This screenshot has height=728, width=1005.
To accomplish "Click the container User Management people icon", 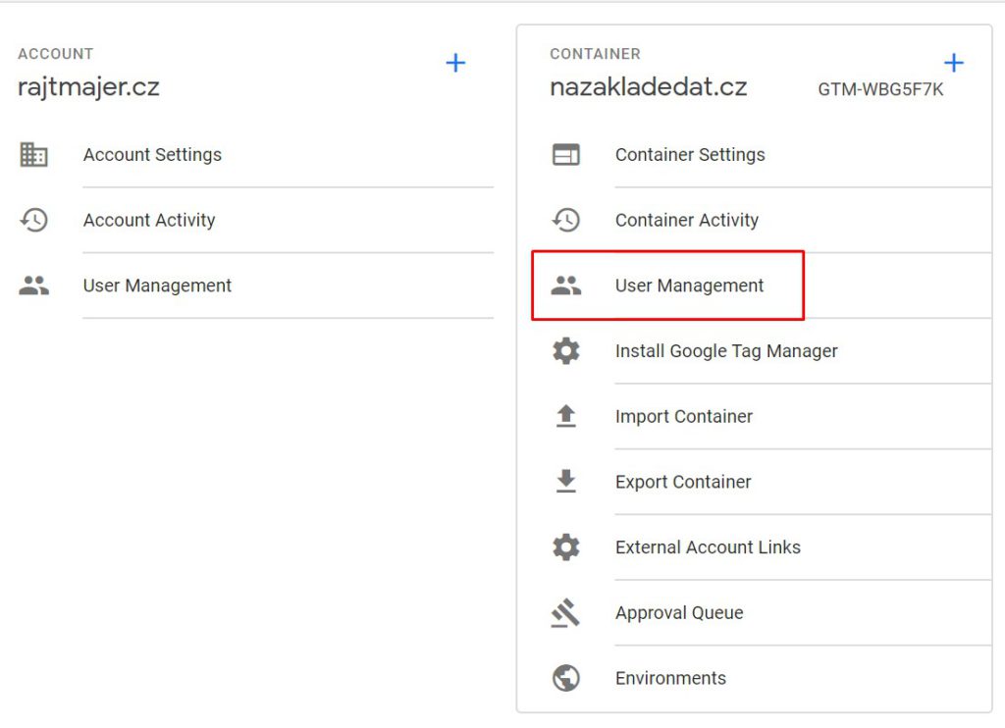I will 566,286.
